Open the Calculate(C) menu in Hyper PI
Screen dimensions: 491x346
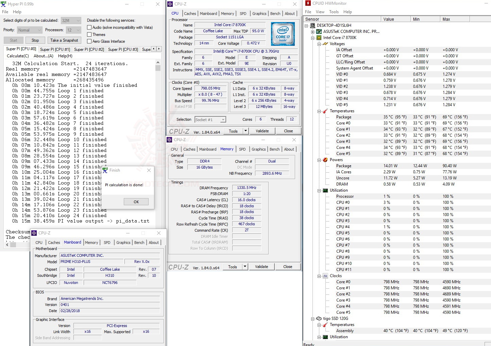click(x=18, y=56)
